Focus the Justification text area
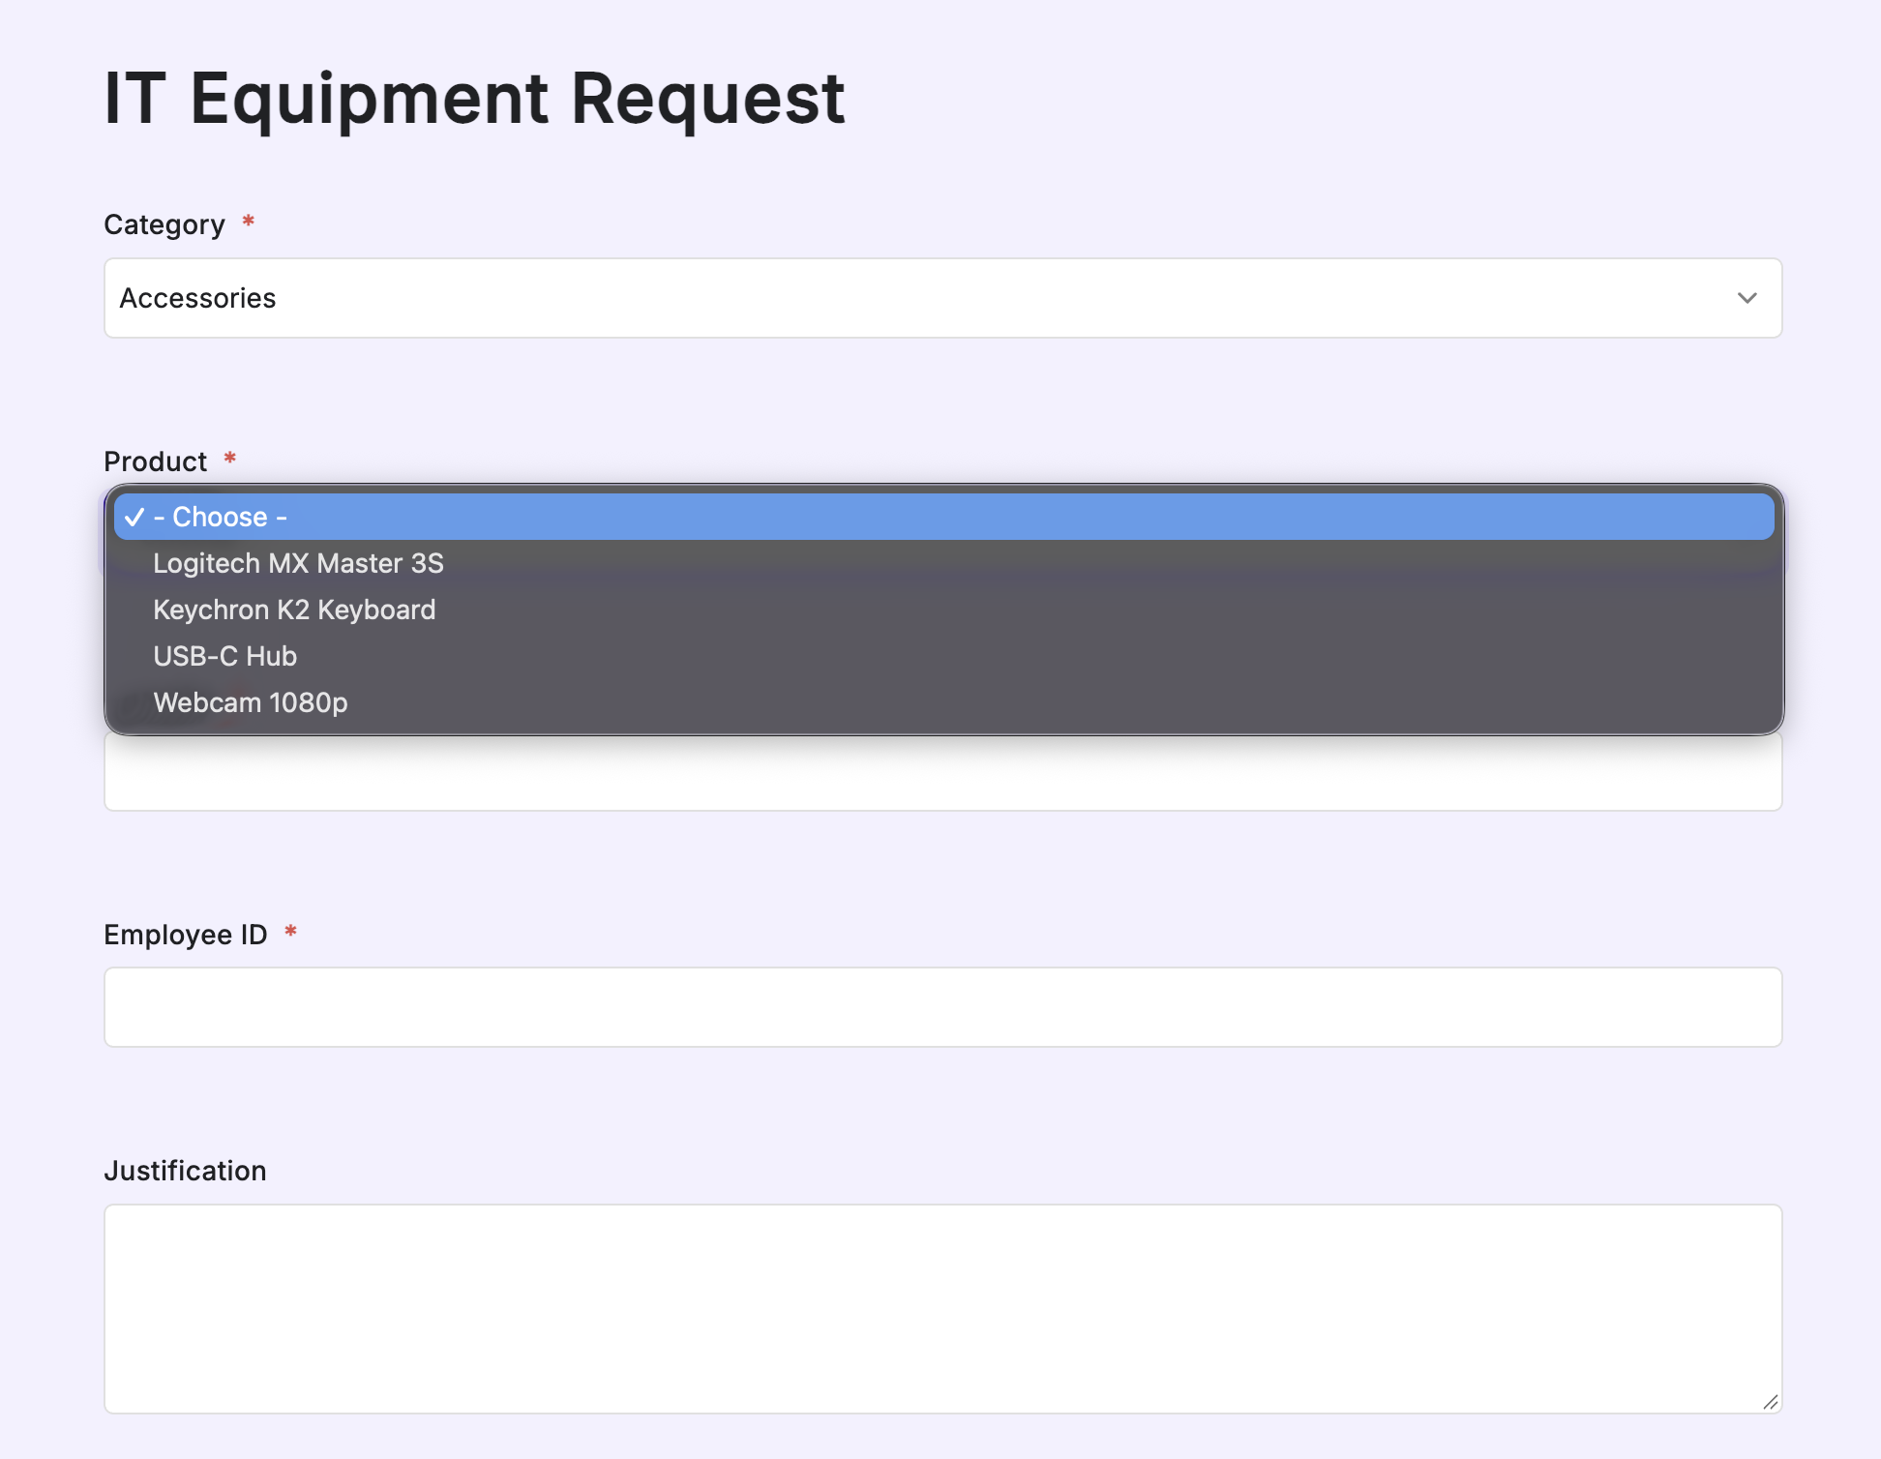This screenshot has height=1459, width=1881. coord(942,1309)
